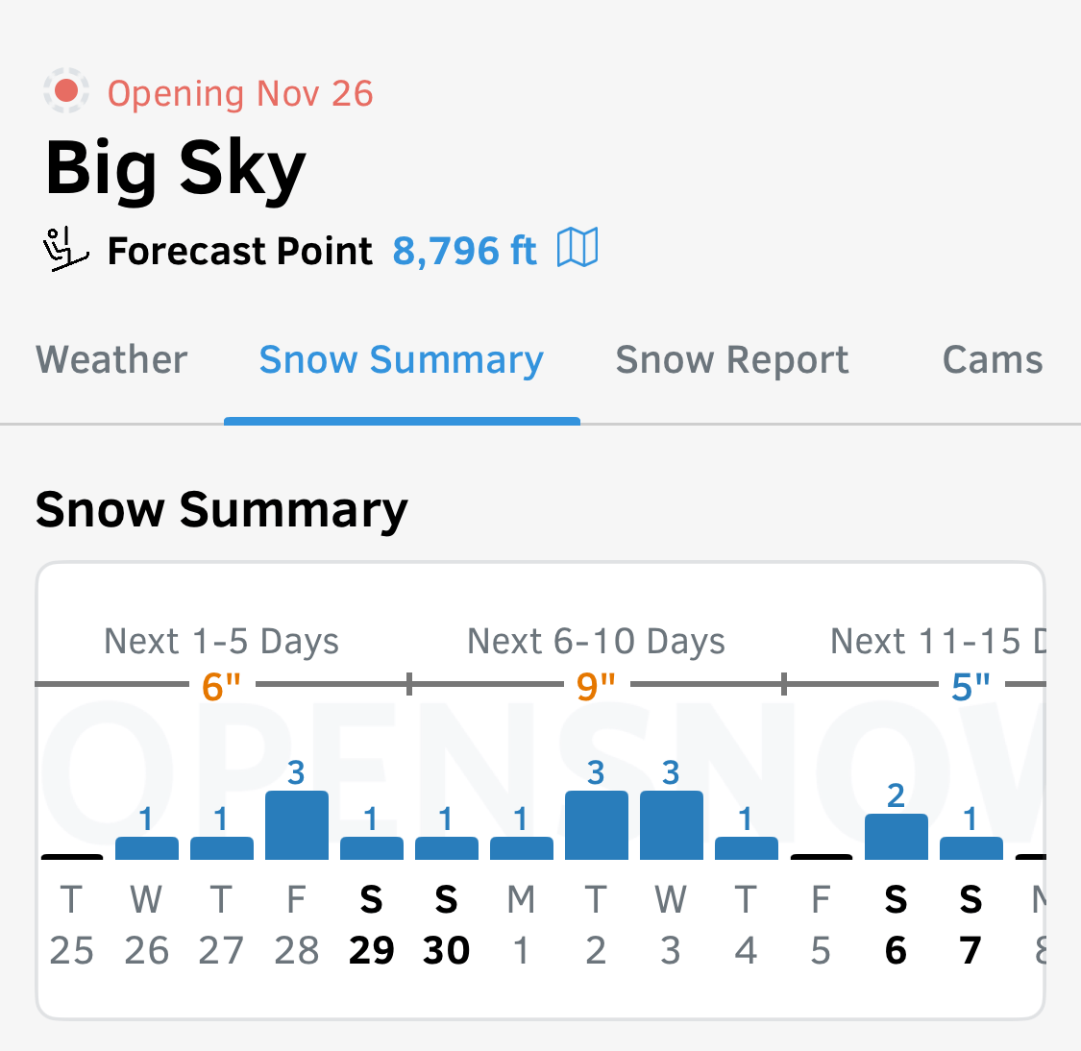Viewport: 1081px width, 1051px height.
Task: Tap the ski lift Forecast Point icon
Action: (66, 250)
